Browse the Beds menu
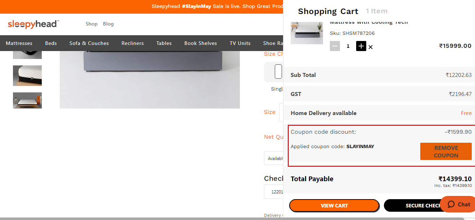 pos(51,43)
